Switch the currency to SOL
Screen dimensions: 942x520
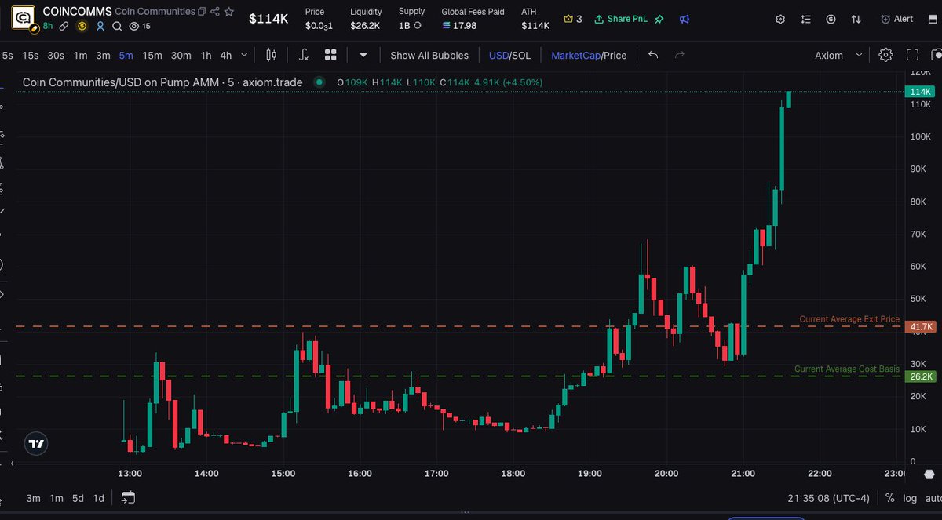pyautogui.click(x=522, y=55)
